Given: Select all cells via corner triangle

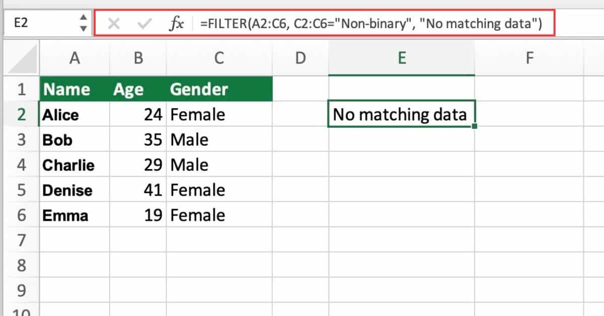Looking at the screenshot, I should [x=20, y=58].
